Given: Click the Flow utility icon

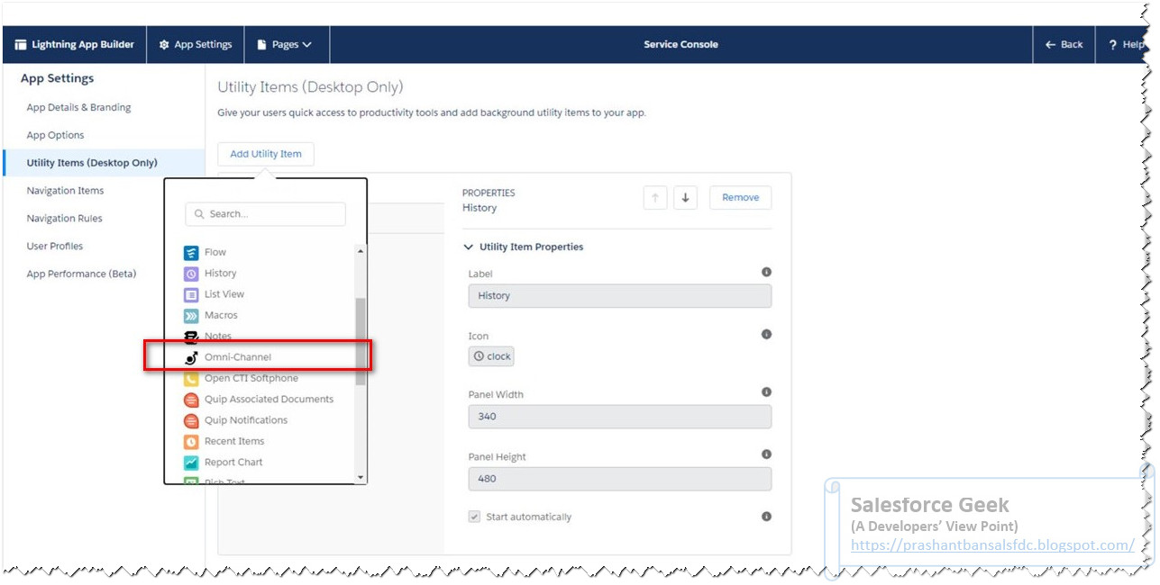Looking at the screenshot, I should (191, 253).
